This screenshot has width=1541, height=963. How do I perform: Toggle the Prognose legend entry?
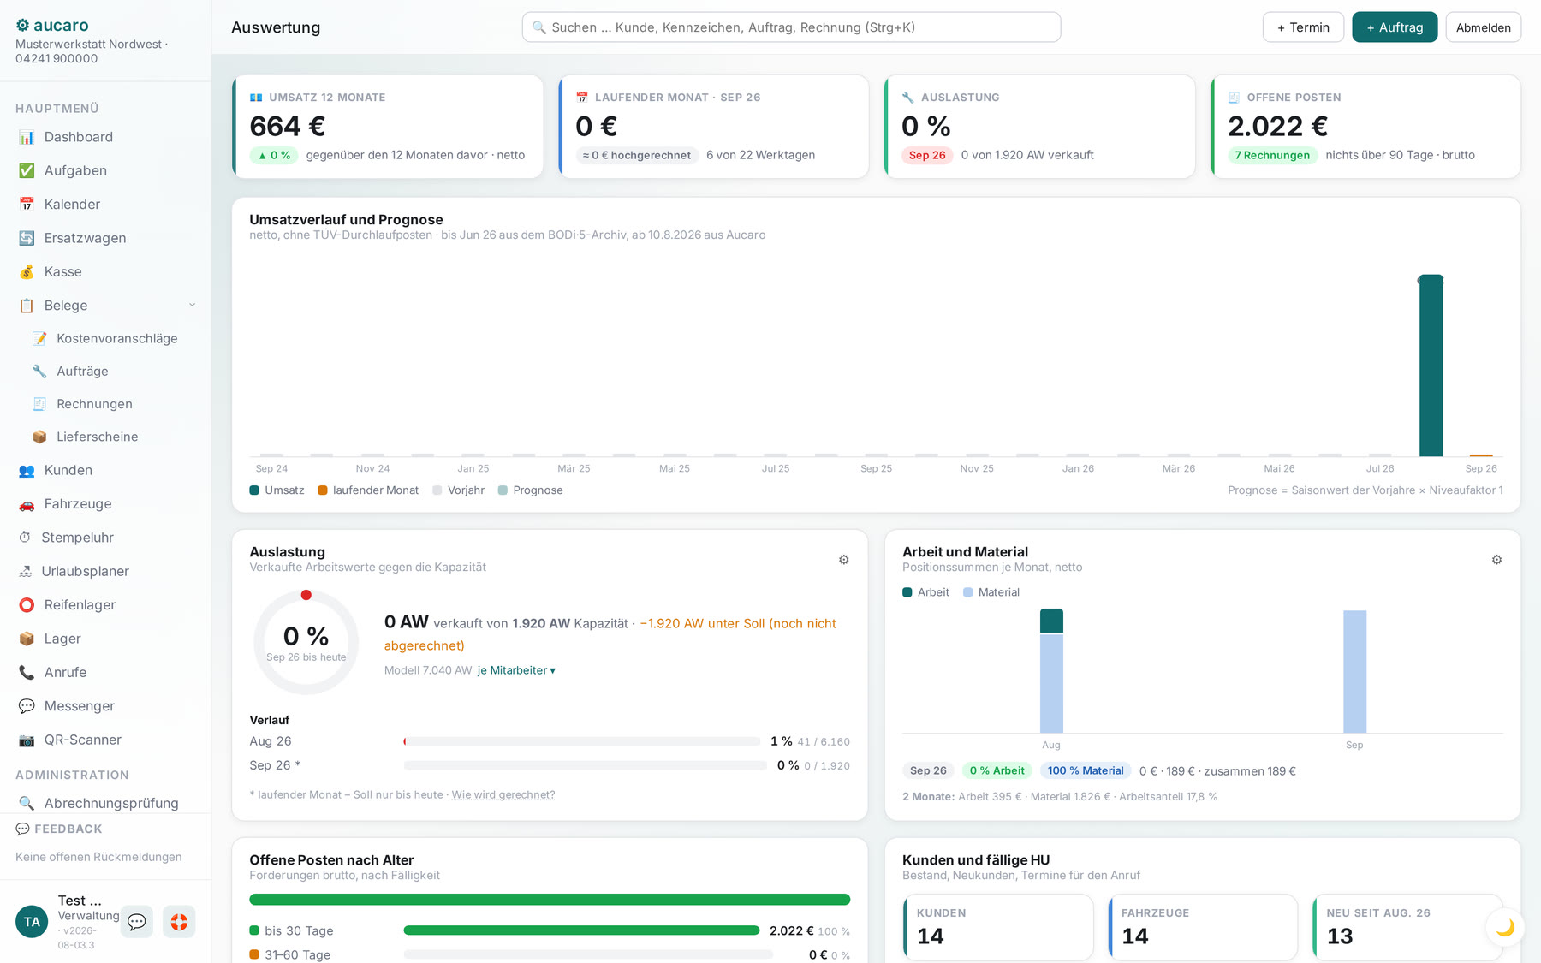click(x=530, y=490)
